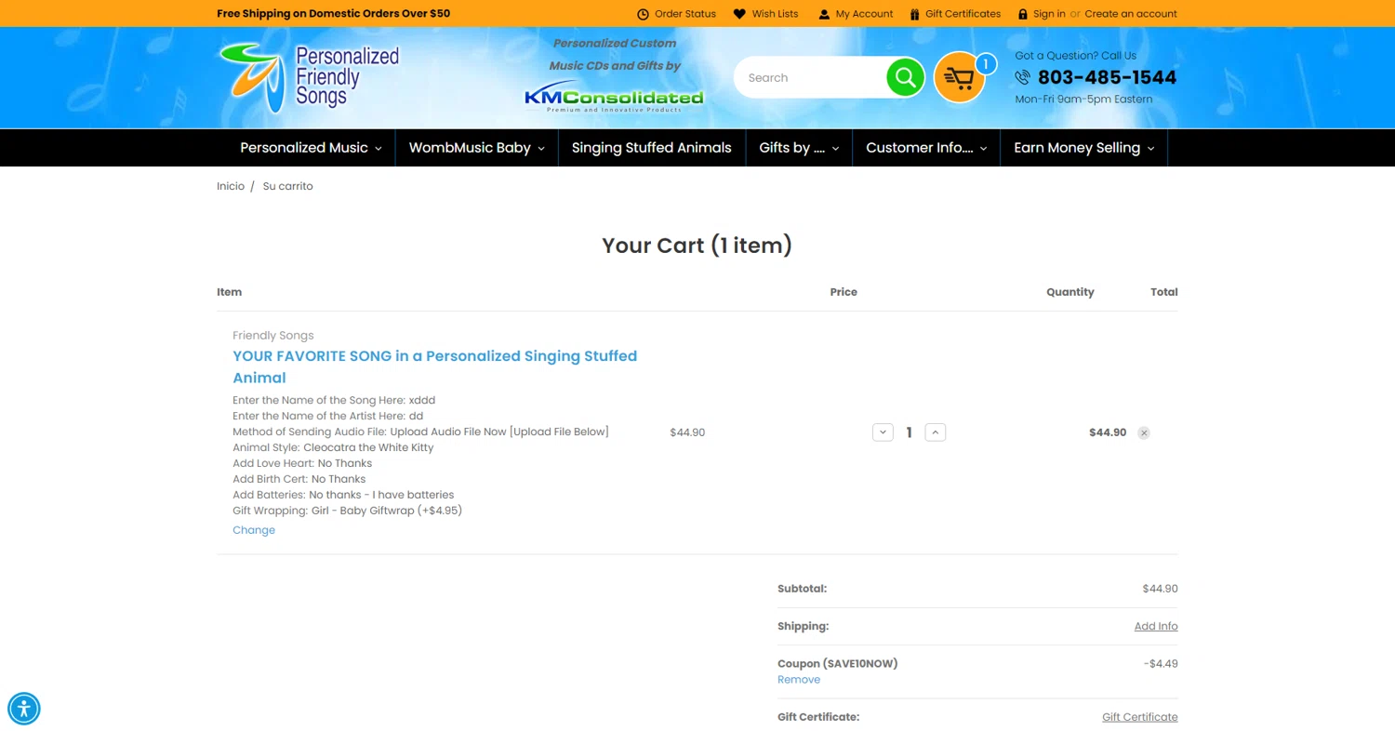The width and height of the screenshot is (1395, 731).
Task: Expand the Customer Info menu
Action: pyautogui.click(x=926, y=148)
